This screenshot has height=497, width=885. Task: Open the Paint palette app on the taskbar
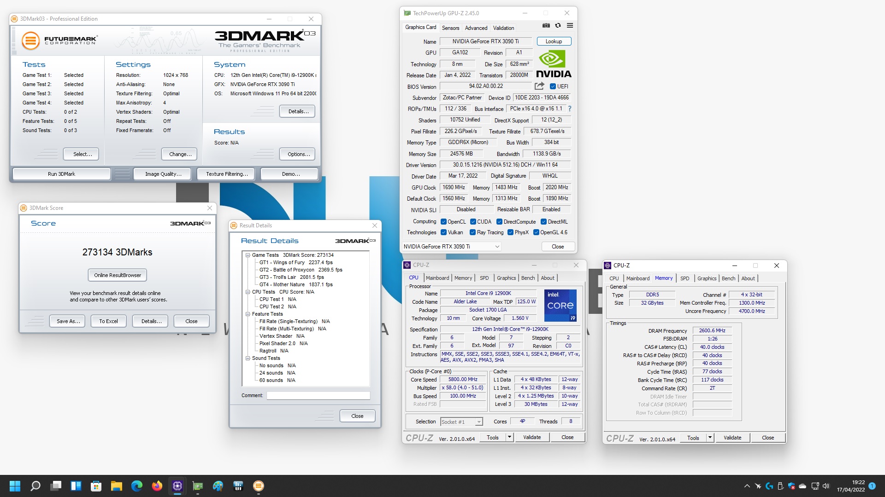tap(218, 486)
